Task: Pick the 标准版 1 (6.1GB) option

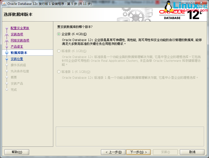Action: click(59, 71)
